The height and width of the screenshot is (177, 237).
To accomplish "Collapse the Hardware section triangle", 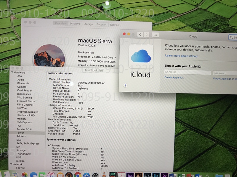I will click(x=12, y=73).
